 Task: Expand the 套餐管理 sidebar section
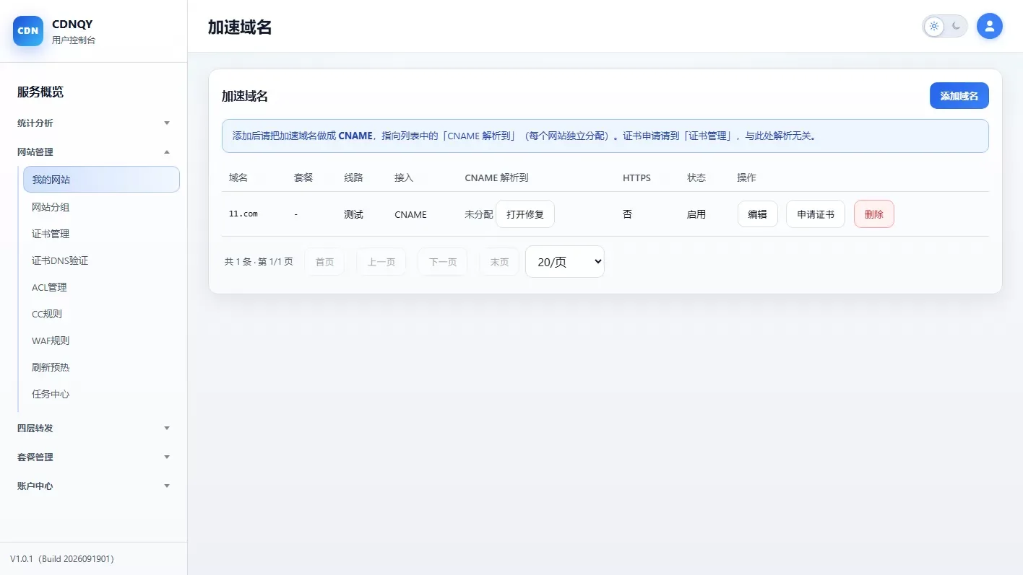(x=94, y=457)
